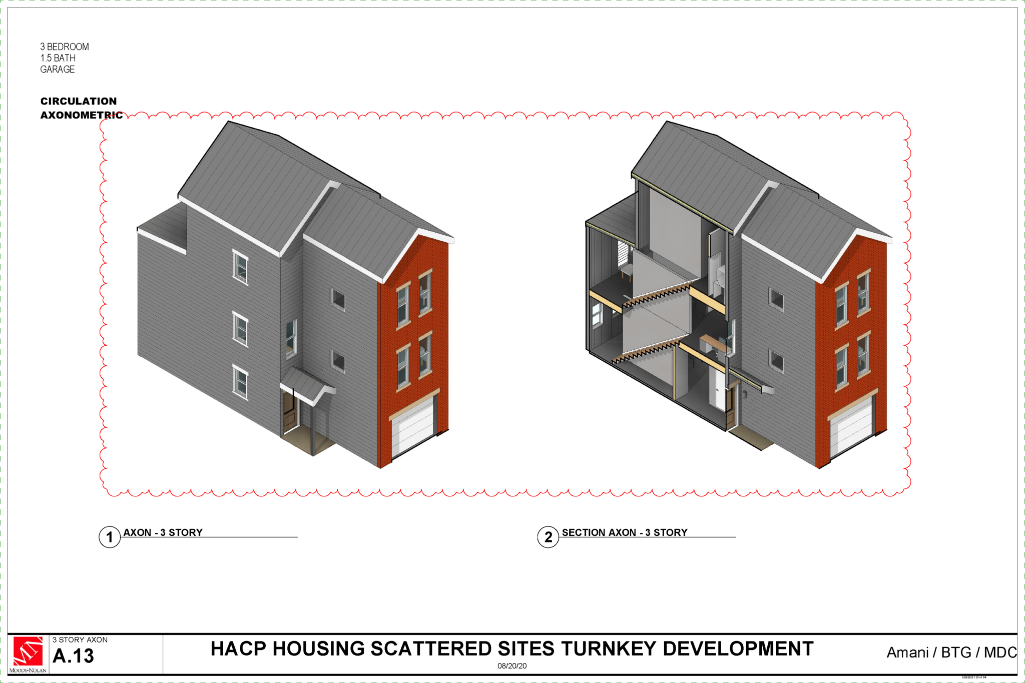Click callout marker 2 for SECTION AXON view

549,537
